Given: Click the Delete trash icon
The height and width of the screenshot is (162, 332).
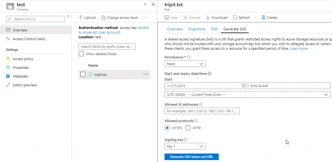Looking at the screenshot, I should (x=263, y=18).
